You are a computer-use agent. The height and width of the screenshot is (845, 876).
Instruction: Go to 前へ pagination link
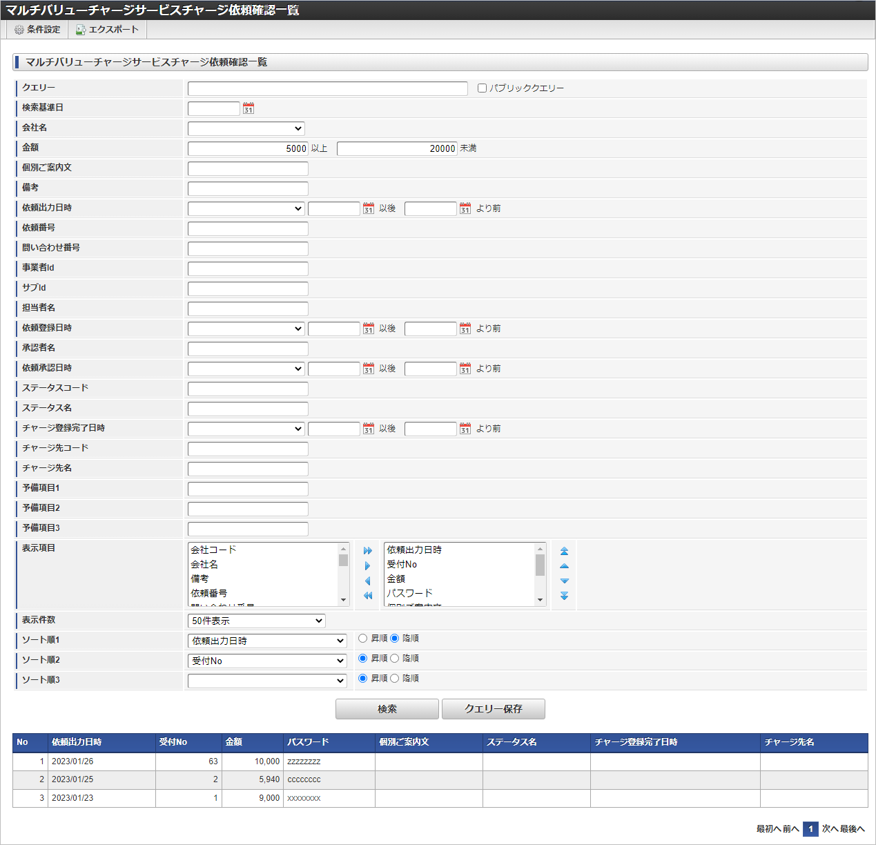[791, 829]
